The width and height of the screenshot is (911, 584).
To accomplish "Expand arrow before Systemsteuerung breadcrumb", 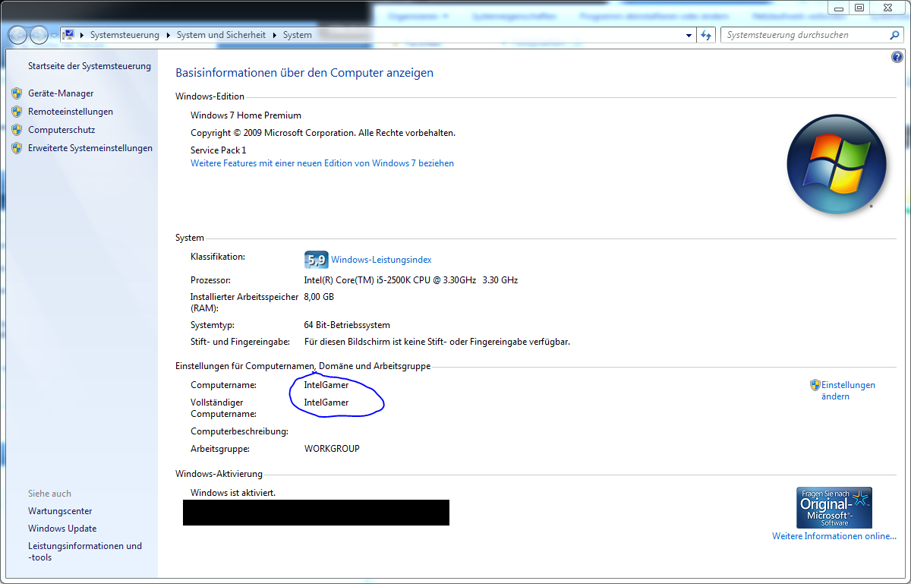I will (82, 35).
